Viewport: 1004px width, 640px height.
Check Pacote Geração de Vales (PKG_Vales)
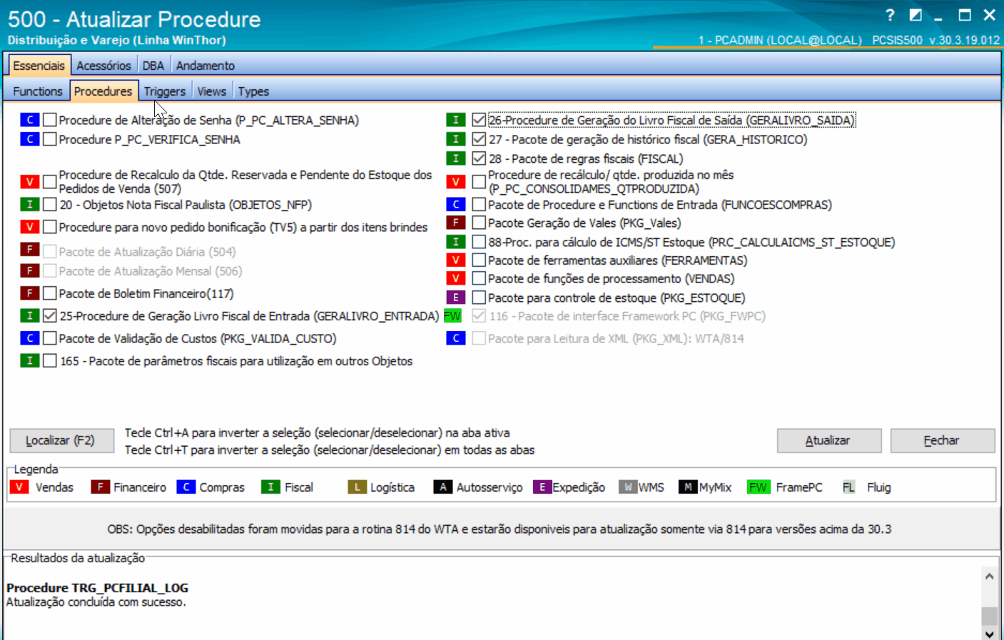click(479, 223)
